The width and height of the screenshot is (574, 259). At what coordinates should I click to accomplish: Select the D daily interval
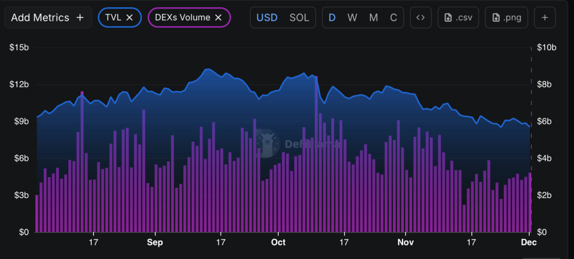[332, 17]
